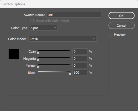Screen dimensions: 138x111
Task: Click the middle of the Black slider track
Action: (x=54, y=72)
